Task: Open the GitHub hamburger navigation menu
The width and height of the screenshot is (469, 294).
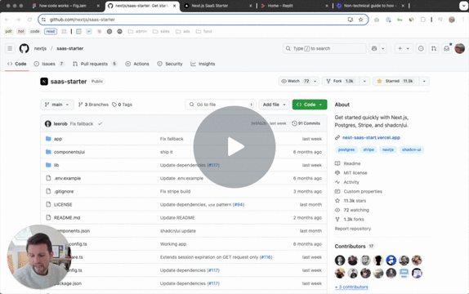Action: click(10, 48)
